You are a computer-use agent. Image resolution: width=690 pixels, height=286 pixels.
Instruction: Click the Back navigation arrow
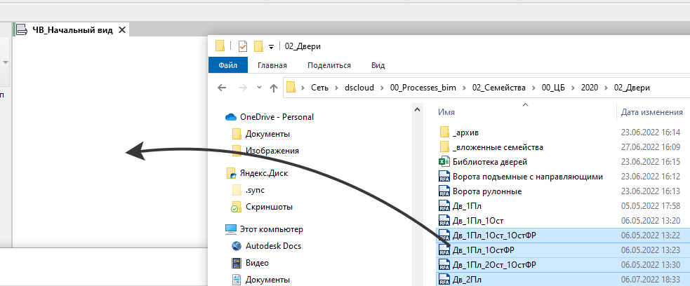(x=222, y=88)
